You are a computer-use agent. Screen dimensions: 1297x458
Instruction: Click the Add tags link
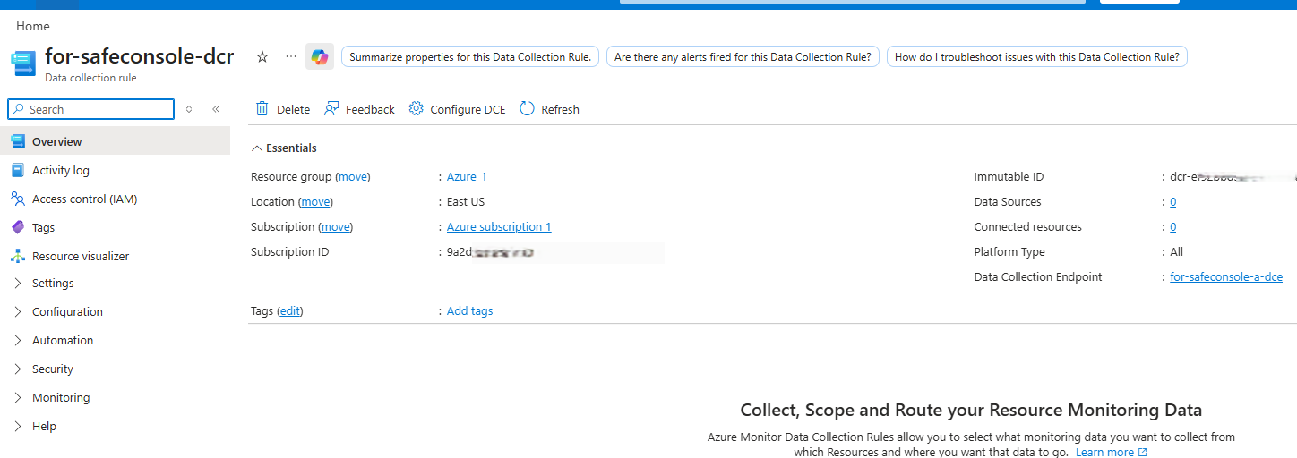pyautogui.click(x=469, y=310)
